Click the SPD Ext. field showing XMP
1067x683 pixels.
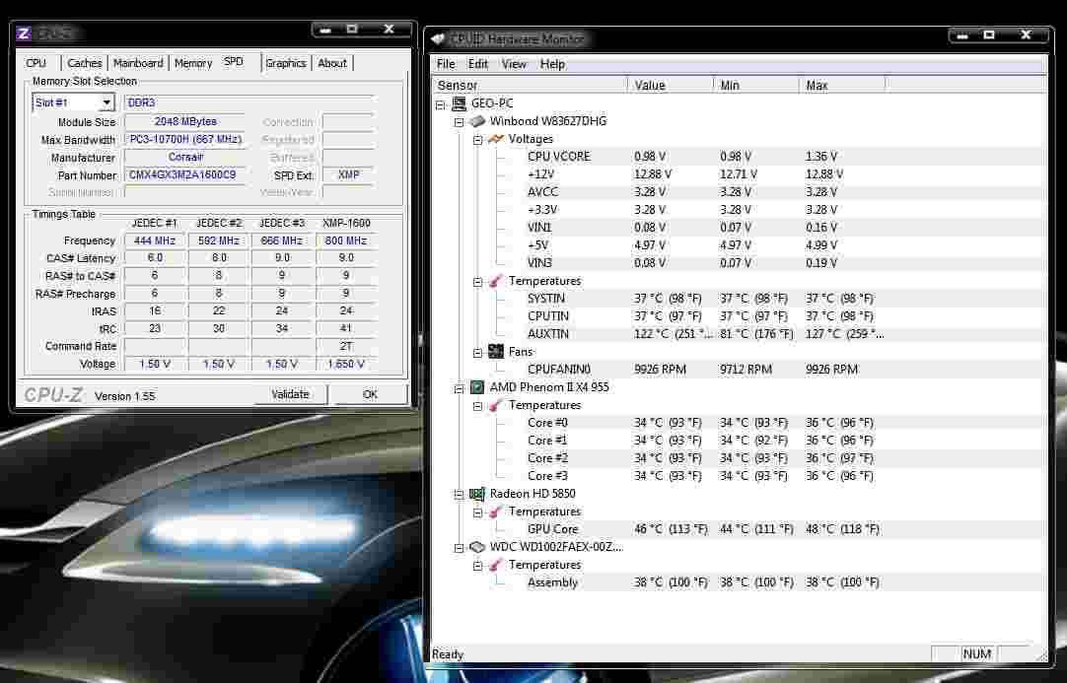tap(348, 174)
